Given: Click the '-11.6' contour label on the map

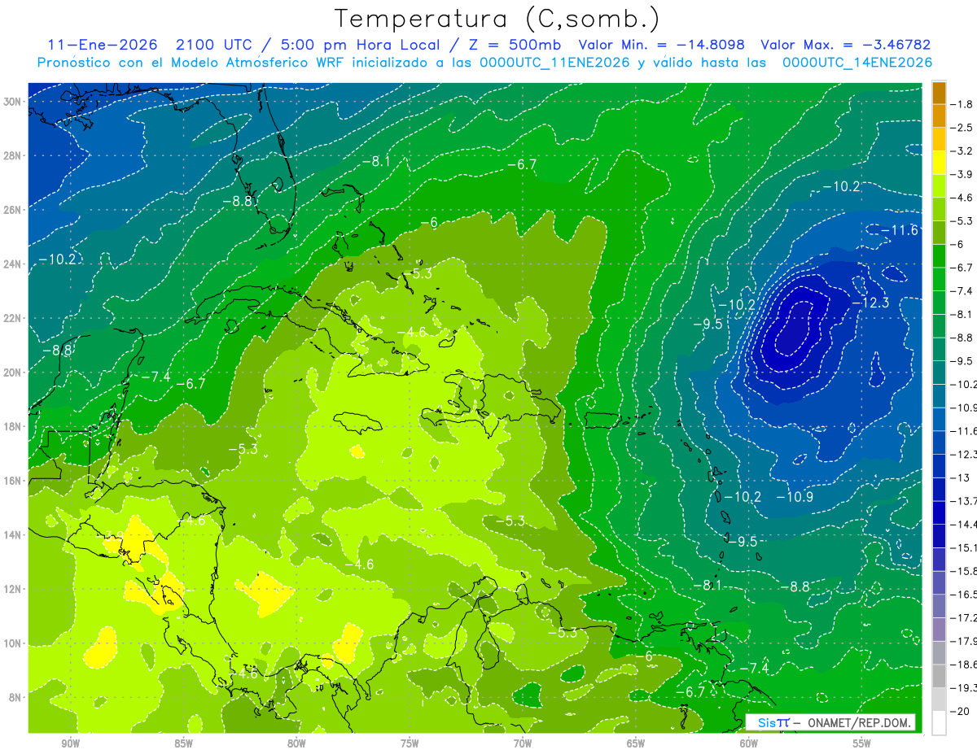Looking at the screenshot, I should tap(899, 230).
